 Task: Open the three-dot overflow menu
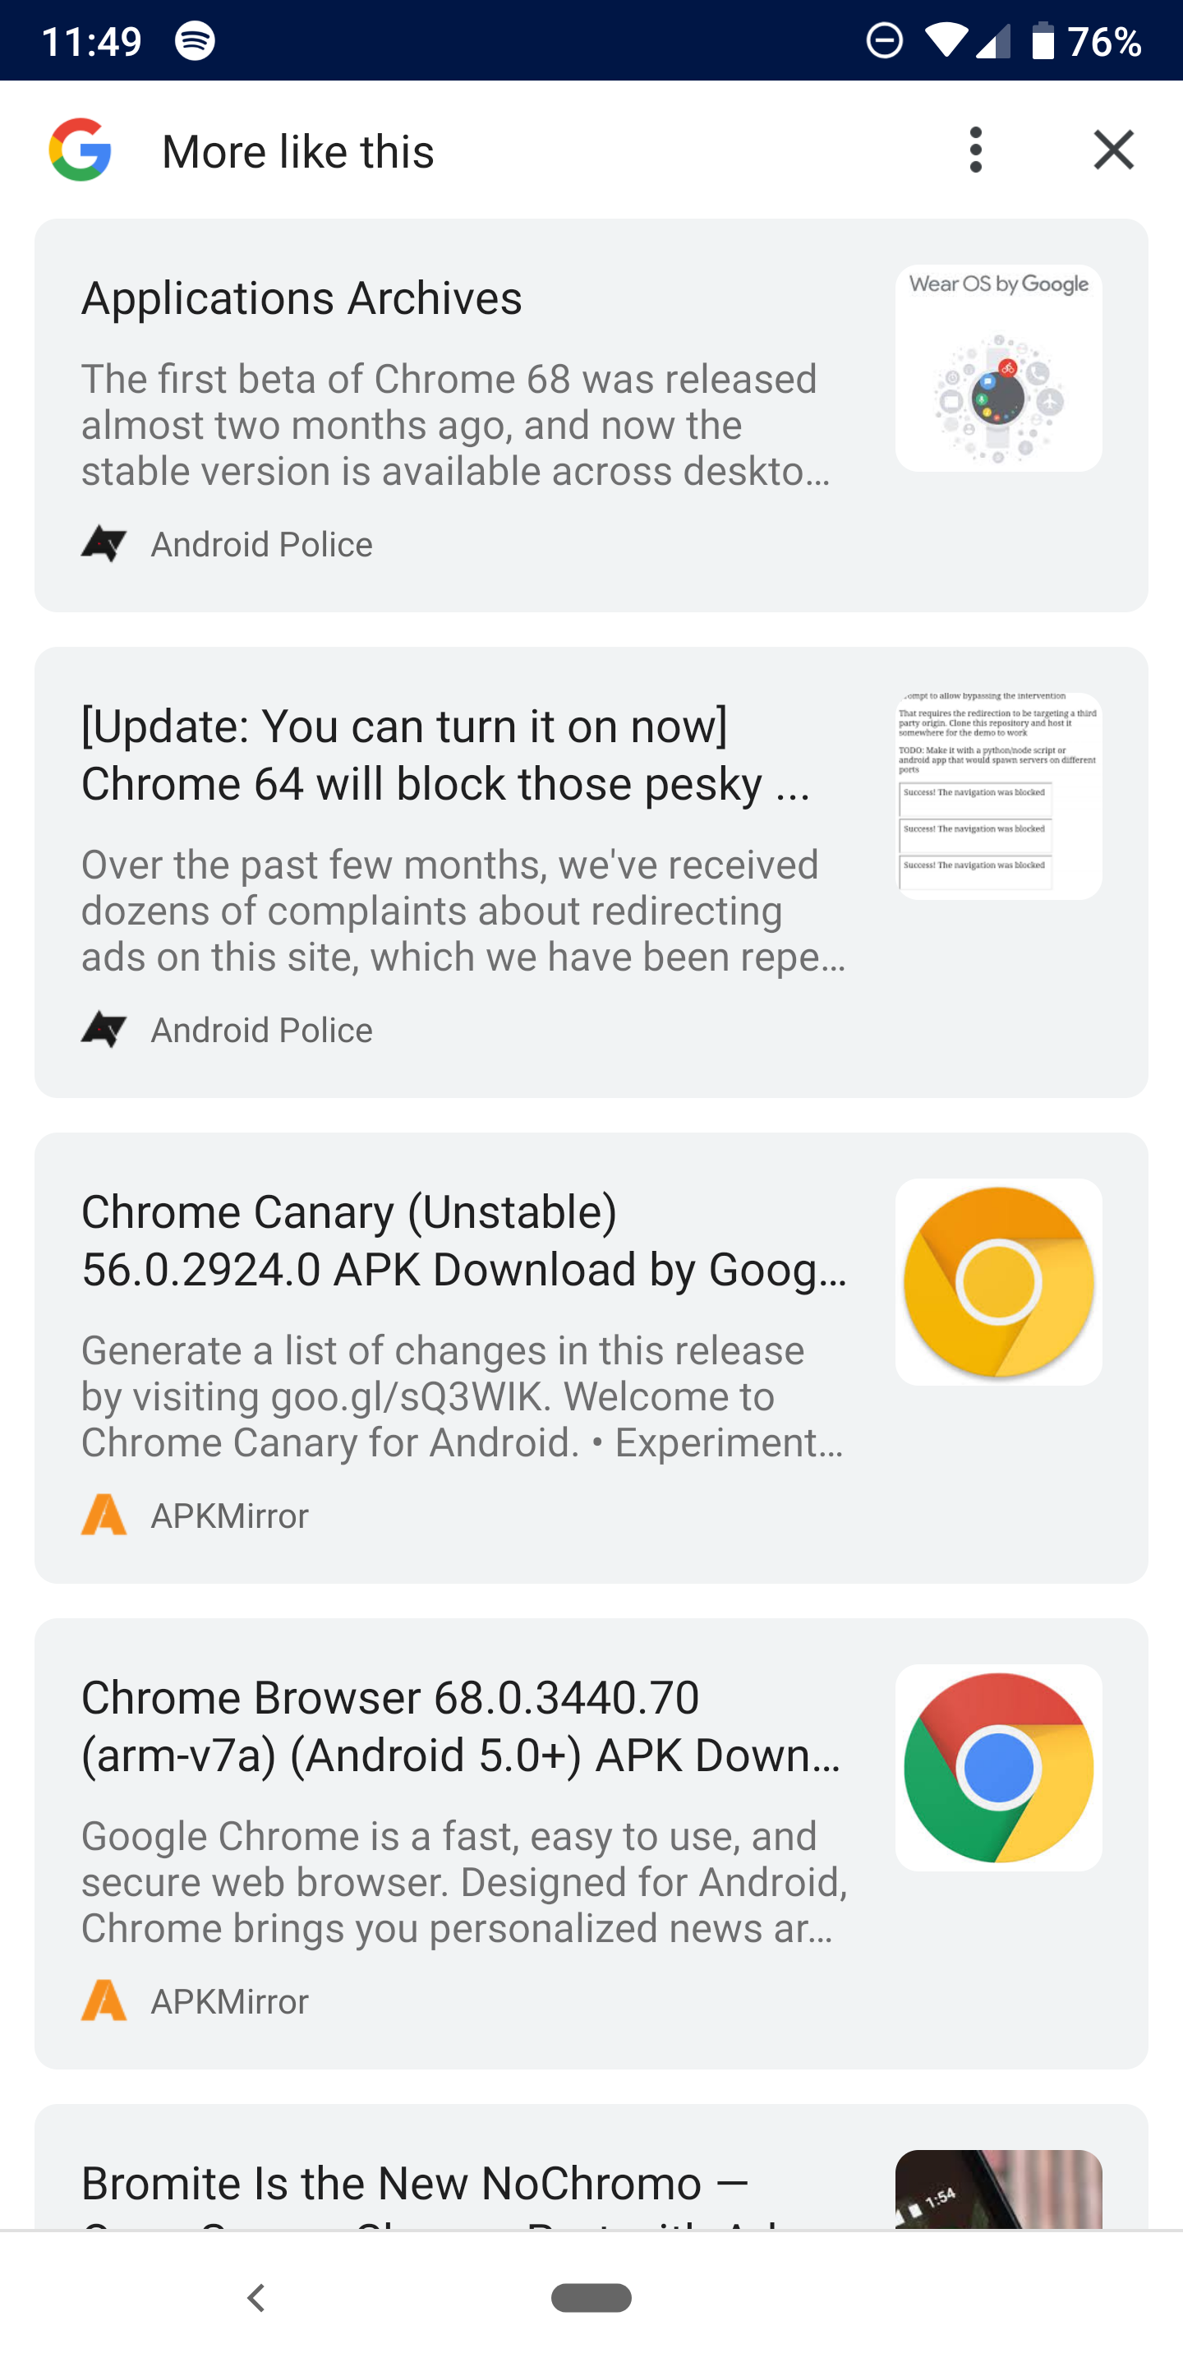tap(975, 150)
